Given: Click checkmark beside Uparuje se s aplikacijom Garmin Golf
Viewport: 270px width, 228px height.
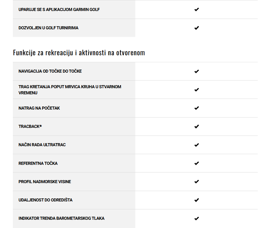Looking at the screenshot, I should point(197,9).
